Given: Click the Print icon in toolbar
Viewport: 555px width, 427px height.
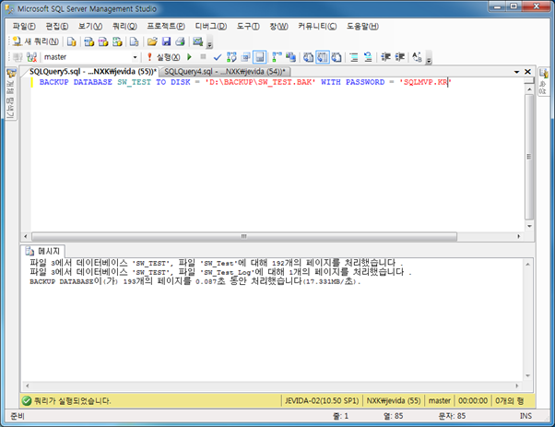Looking at the screenshot, I should [180, 42].
